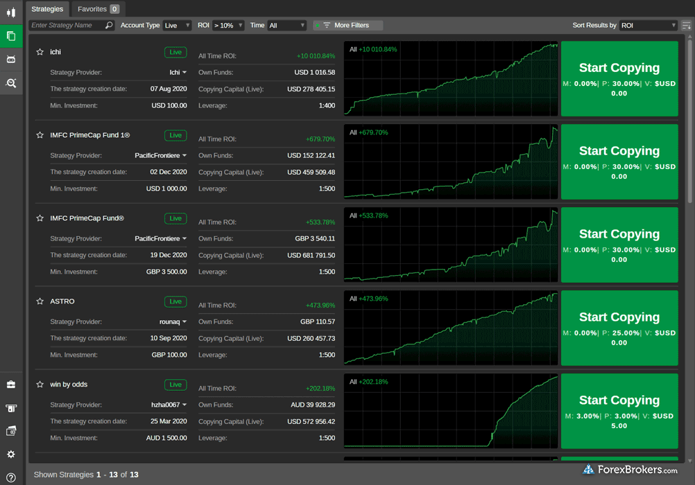Click the search magnifier in strategy name field
695x485 pixels.
point(109,26)
